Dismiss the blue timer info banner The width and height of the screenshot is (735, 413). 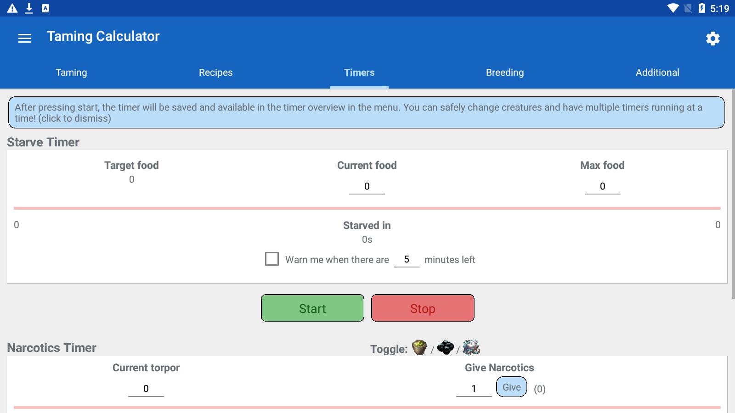pyautogui.click(x=367, y=113)
